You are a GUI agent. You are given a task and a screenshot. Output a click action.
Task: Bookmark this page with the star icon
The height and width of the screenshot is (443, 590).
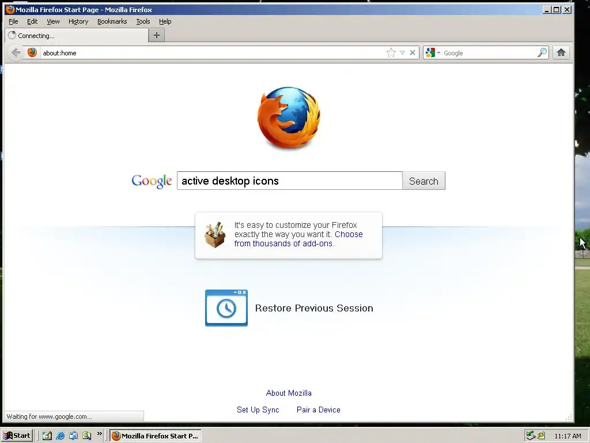point(391,52)
